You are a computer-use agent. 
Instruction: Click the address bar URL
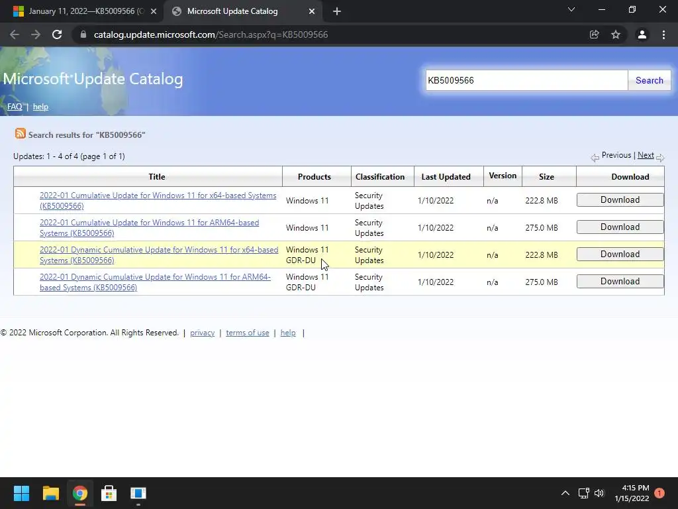pyautogui.click(x=211, y=34)
